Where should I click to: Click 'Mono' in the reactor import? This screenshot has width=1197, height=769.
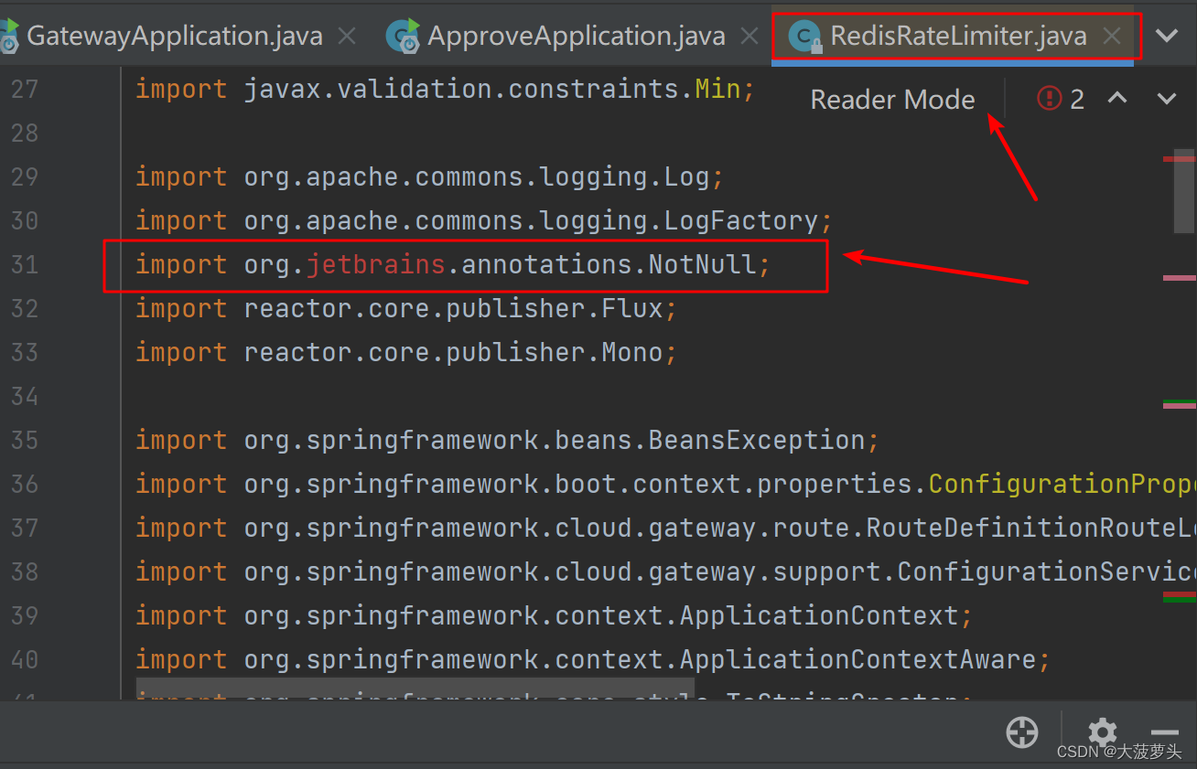point(631,353)
